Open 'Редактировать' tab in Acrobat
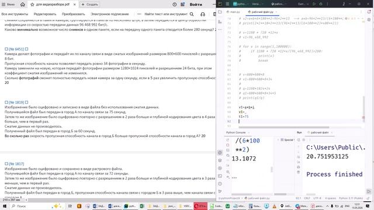 pos(45,14)
